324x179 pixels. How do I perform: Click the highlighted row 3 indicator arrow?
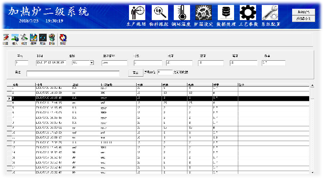[9, 99]
